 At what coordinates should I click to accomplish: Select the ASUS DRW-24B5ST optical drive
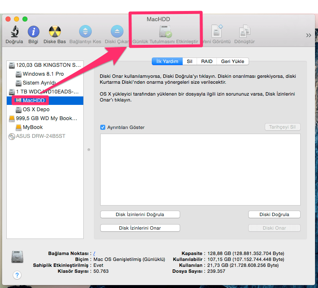(45, 136)
